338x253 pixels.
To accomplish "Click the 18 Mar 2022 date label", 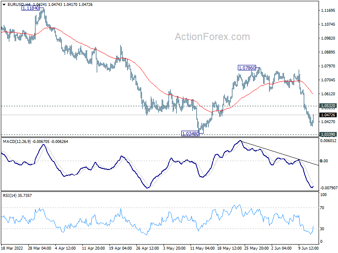I will point(12,248).
